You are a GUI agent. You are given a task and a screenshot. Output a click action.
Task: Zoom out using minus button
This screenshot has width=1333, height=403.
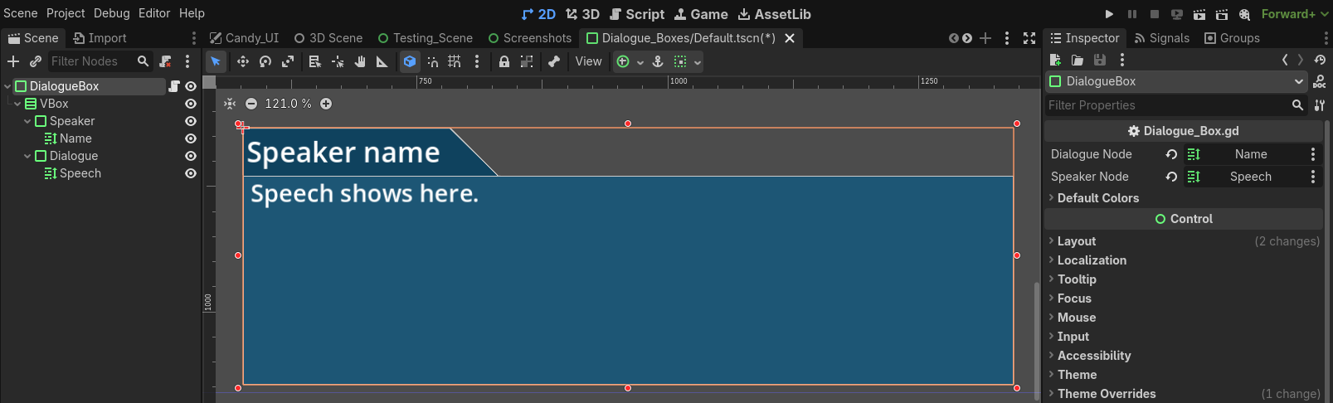point(251,104)
